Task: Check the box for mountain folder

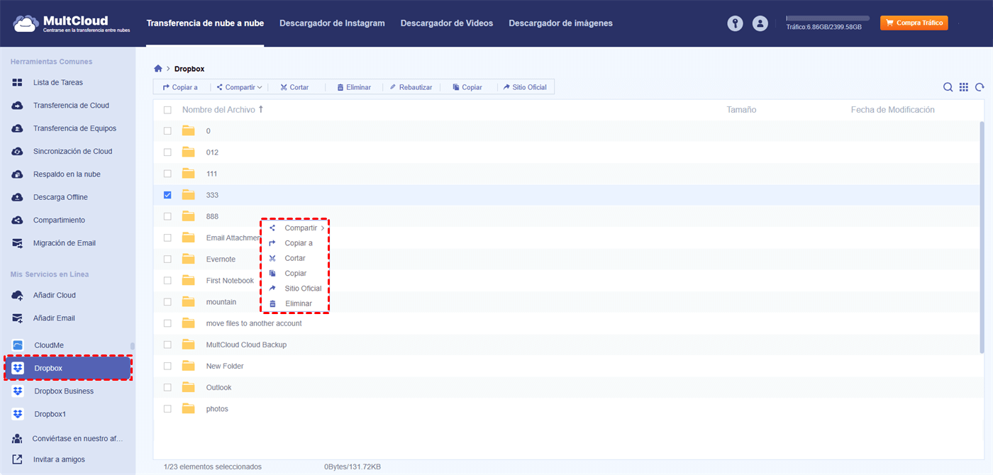Action: pos(167,302)
